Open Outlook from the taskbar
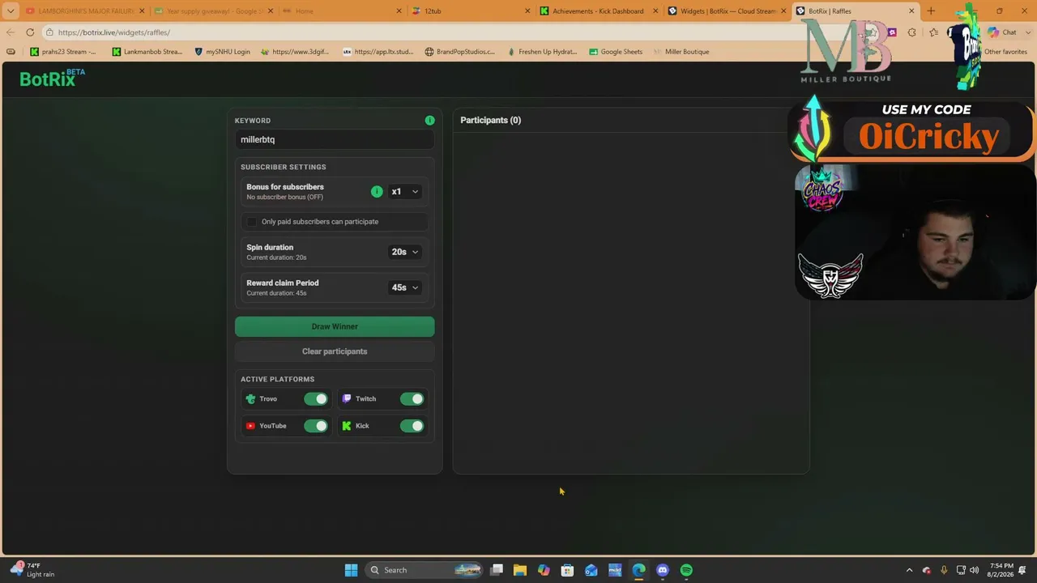 (591, 570)
